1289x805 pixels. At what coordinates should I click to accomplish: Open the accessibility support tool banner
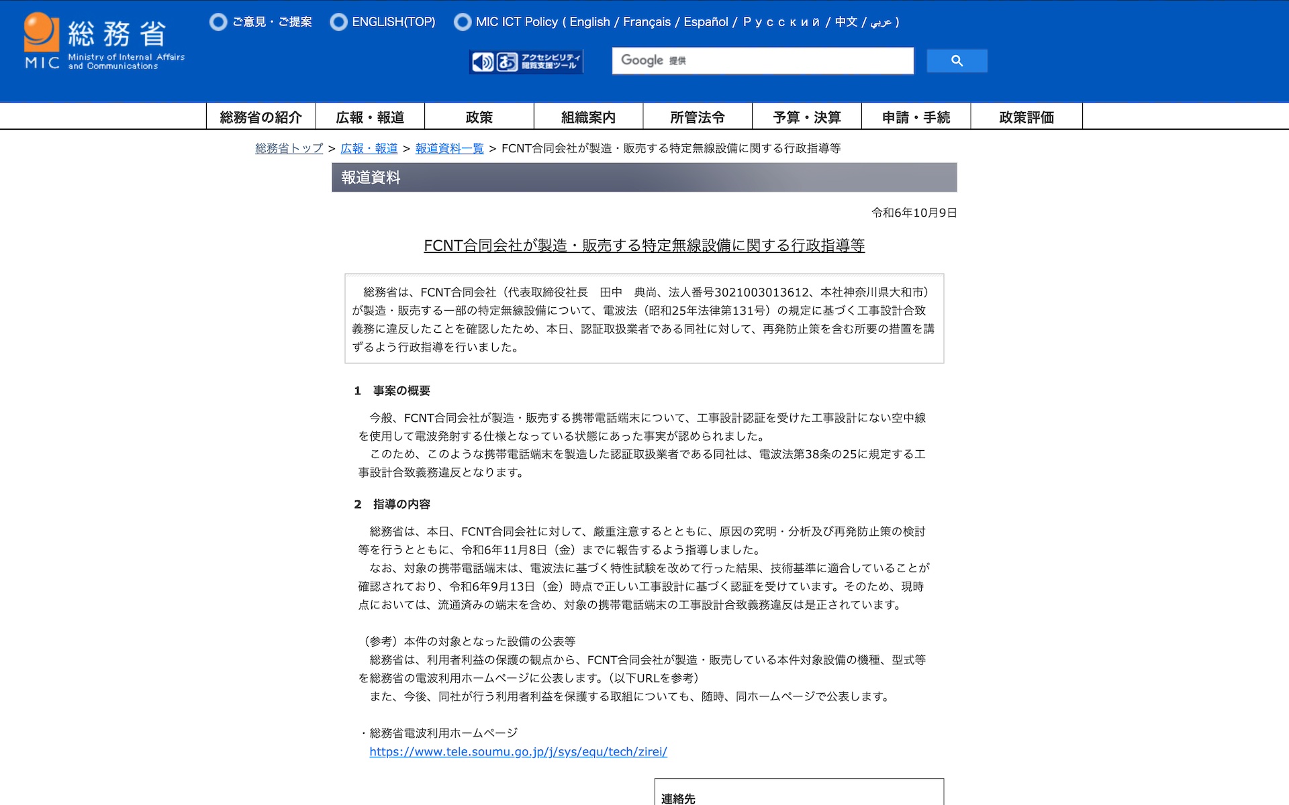pos(526,62)
